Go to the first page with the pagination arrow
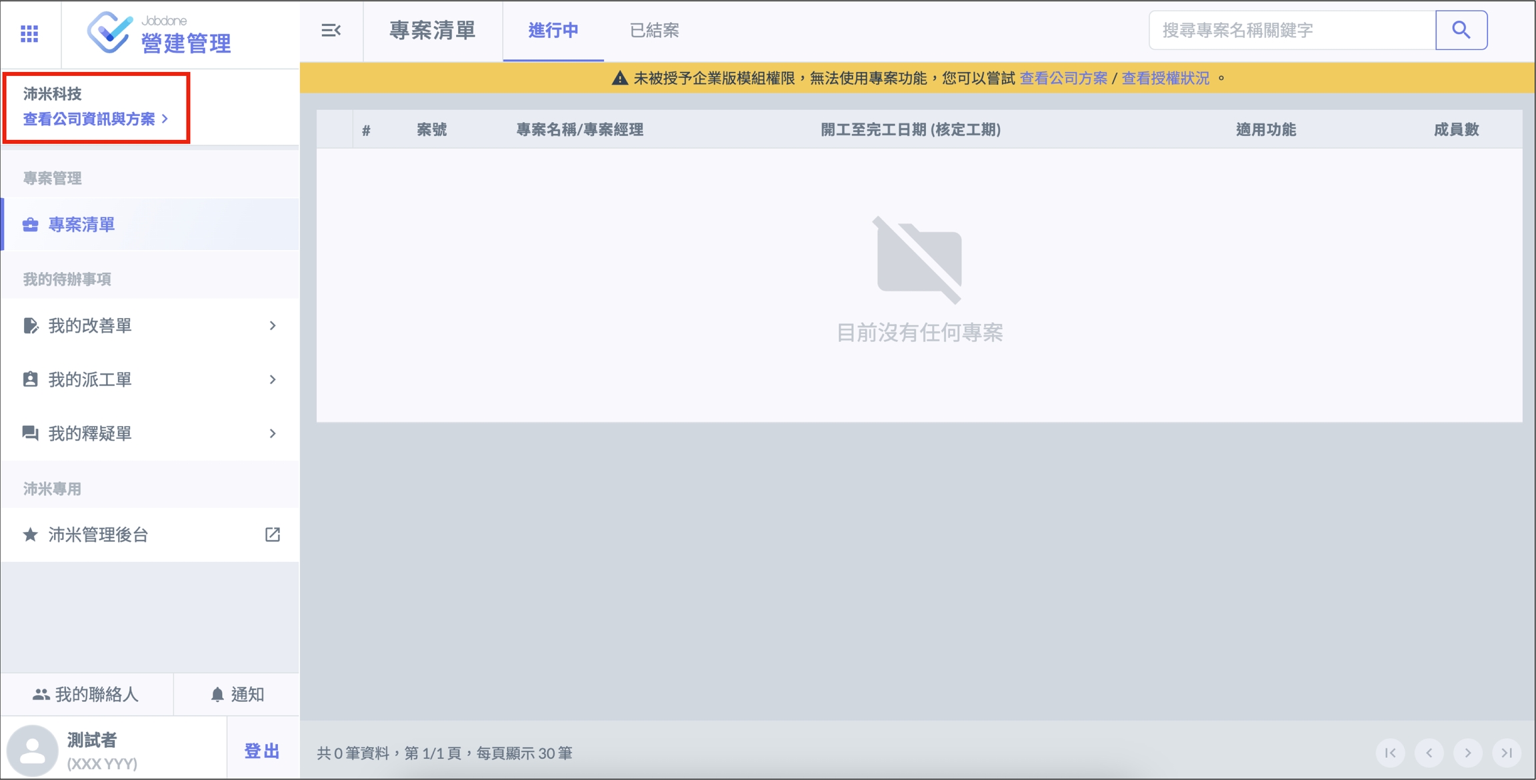This screenshot has width=1536, height=780. (x=1390, y=753)
